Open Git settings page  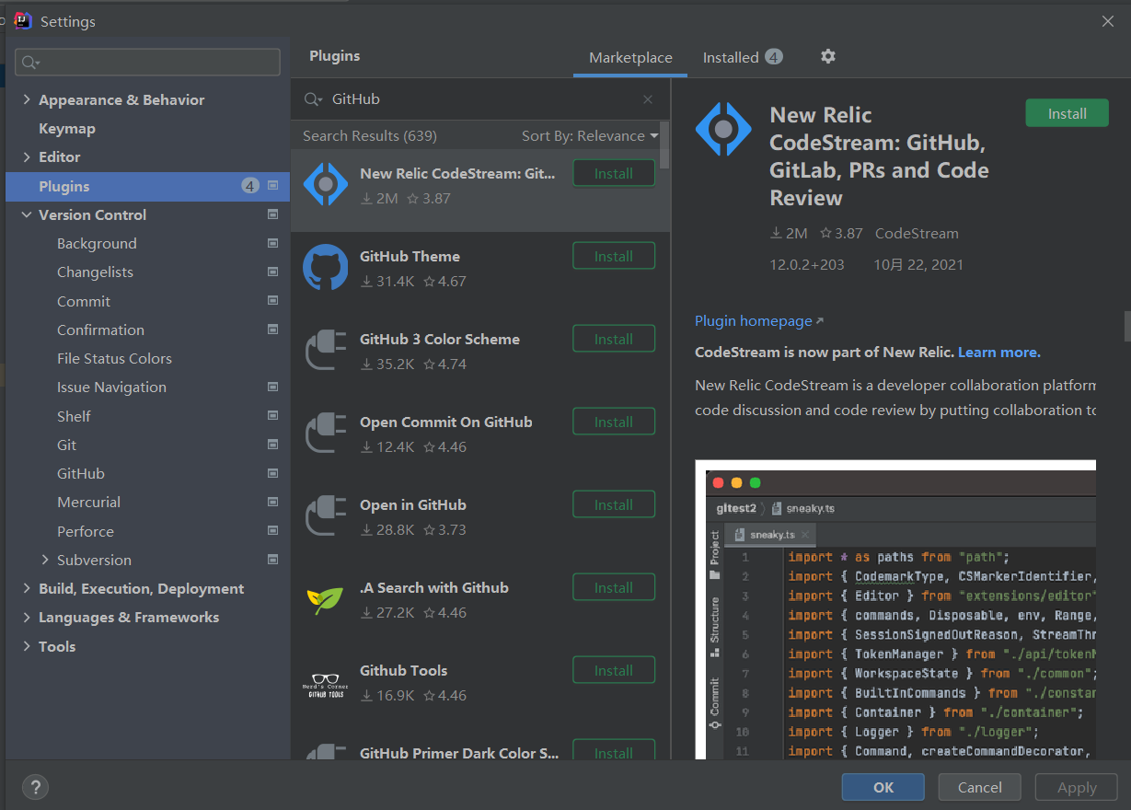coord(66,445)
